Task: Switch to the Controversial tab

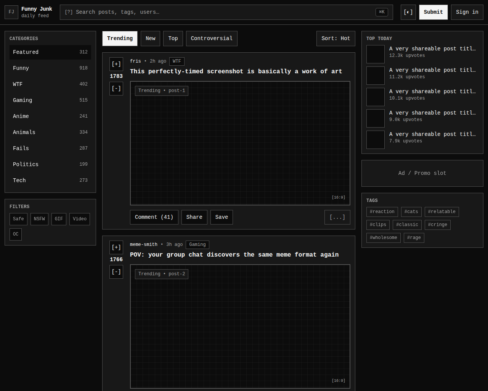Action: [x=212, y=39]
